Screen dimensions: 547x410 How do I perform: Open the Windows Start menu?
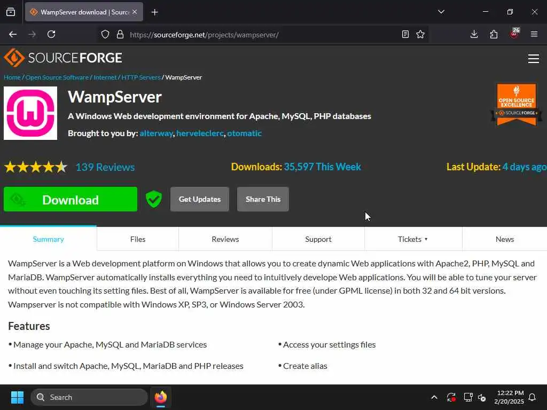(x=17, y=397)
